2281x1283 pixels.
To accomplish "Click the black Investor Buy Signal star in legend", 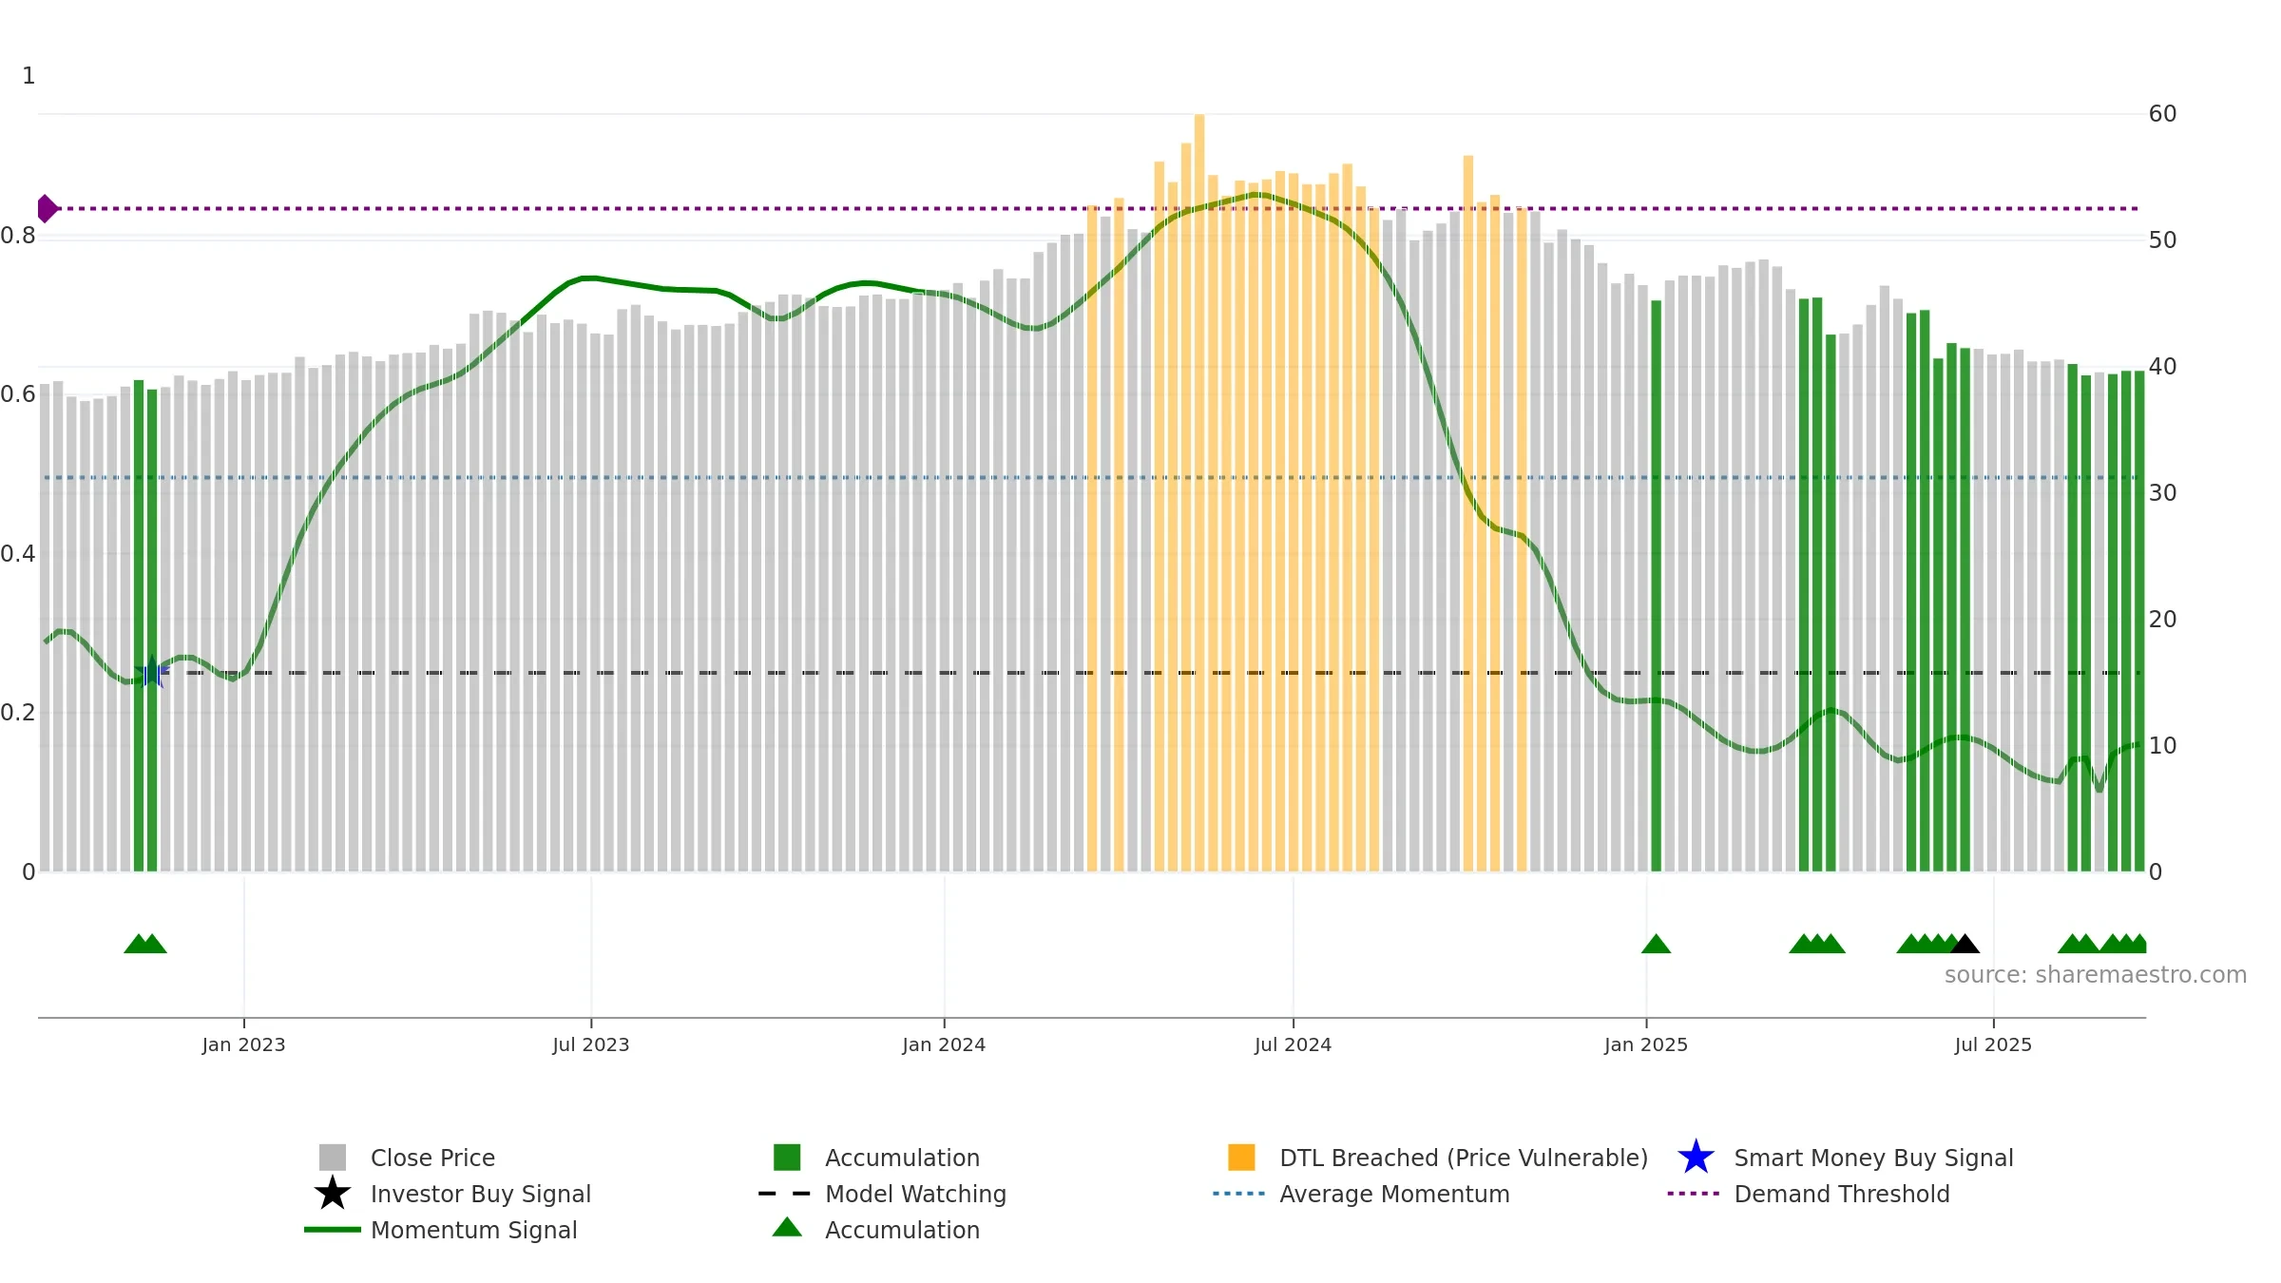I will 333,1194.
